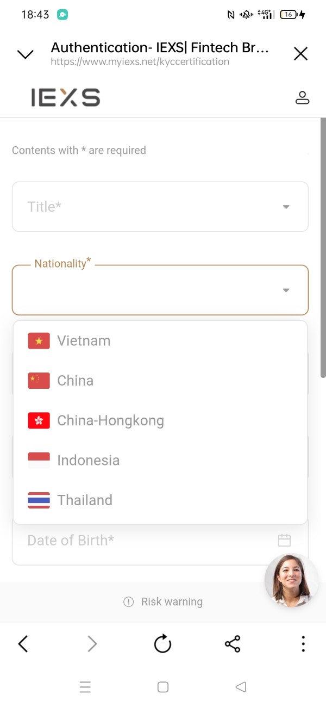
Task: Open the live chat support avatar
Action: [291, 580]
